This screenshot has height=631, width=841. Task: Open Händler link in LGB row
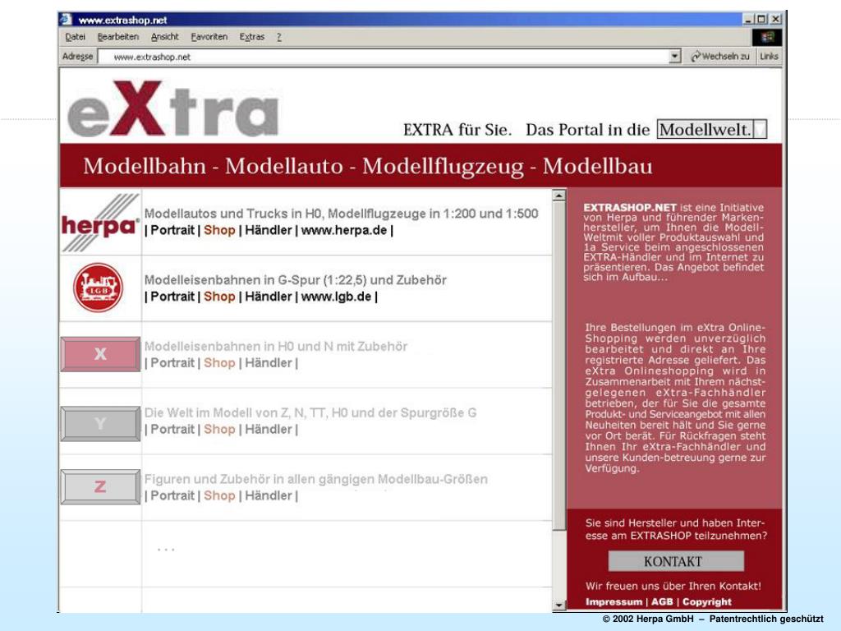pos(269,297)
